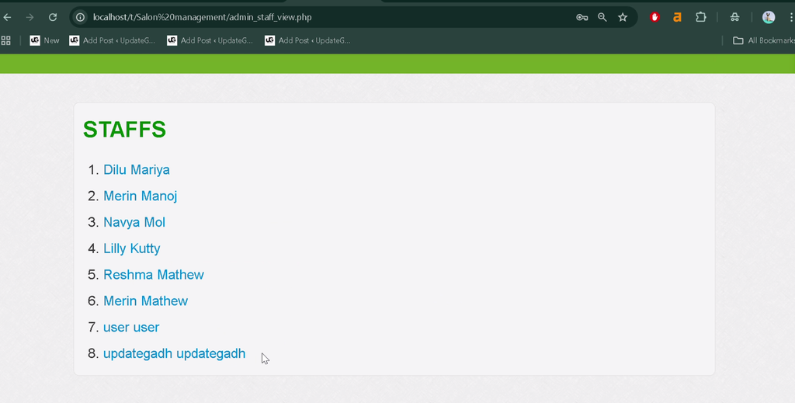The width and height of the screenshot is (795, 403).
Task: Click the browser forward arrow
Action: point(30,17)
